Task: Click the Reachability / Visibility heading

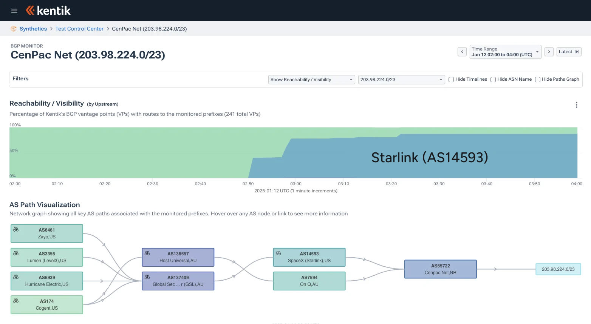Action: [x=46, y=103]
